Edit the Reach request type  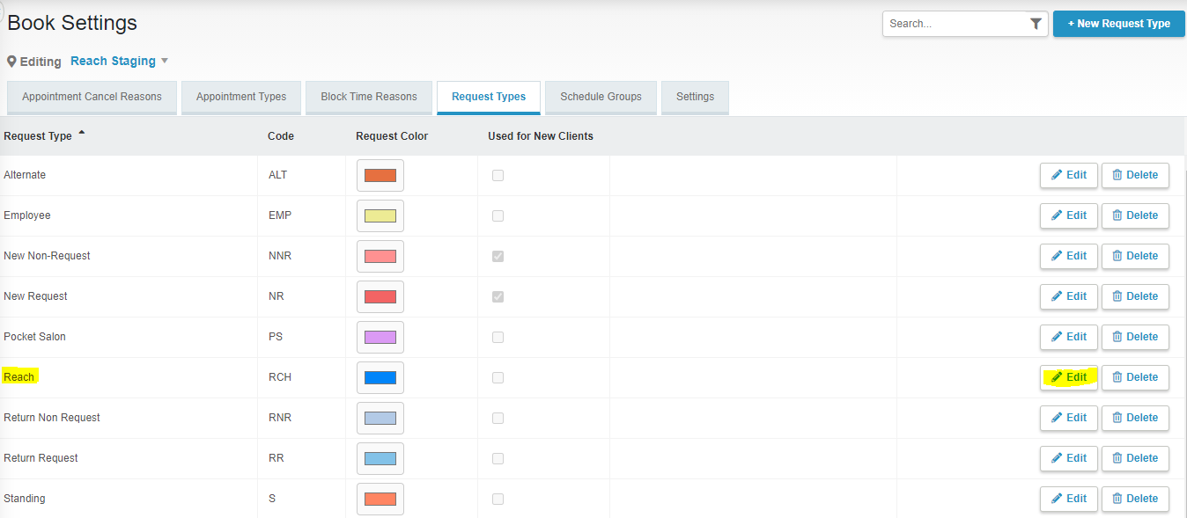click(x=1069, y=377)
